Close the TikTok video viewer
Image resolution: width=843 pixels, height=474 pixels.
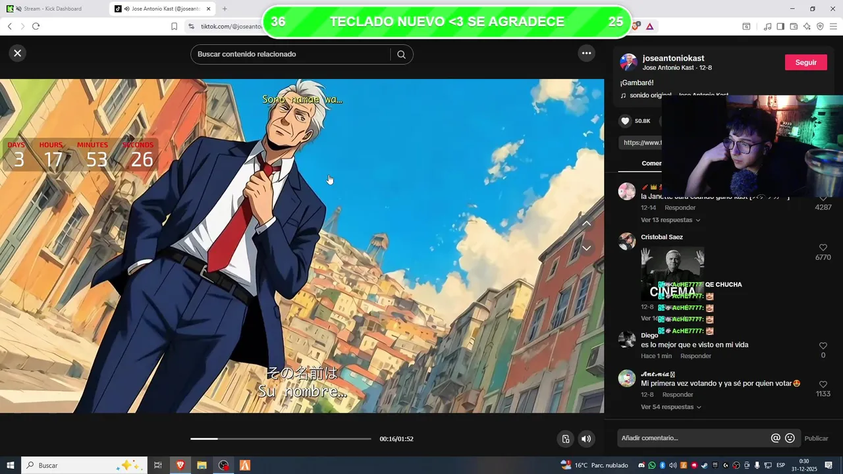(x=18, y=53)
